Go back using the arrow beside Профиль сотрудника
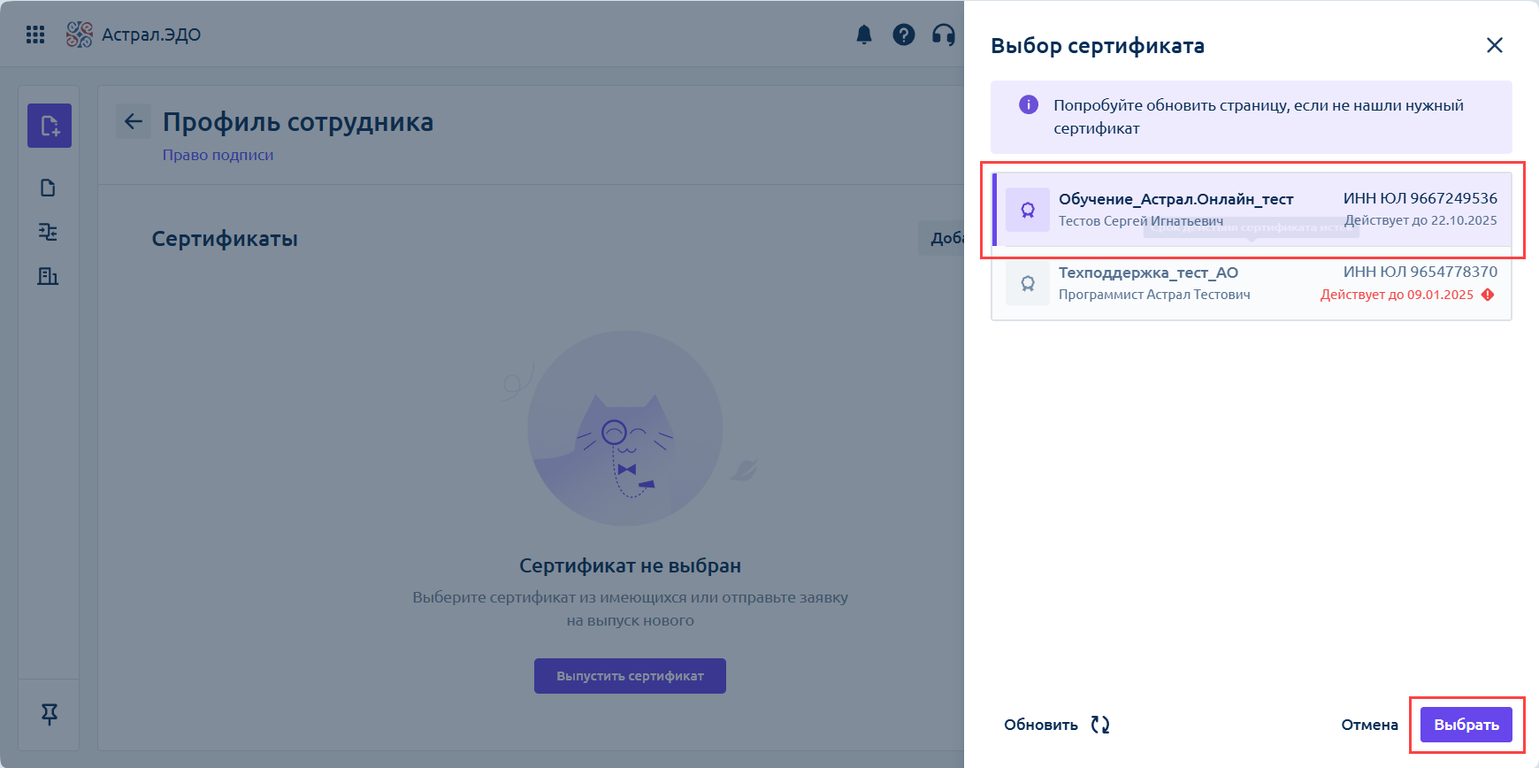This screenshot has height=768, width=1539. 134,121
